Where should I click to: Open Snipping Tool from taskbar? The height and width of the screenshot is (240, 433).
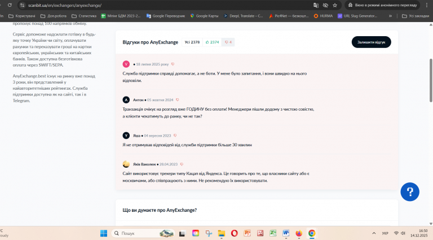(209, 233)
